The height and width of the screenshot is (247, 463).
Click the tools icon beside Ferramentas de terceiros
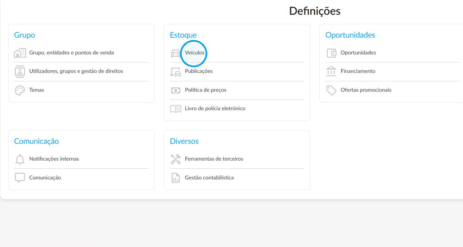coord(176,159)
